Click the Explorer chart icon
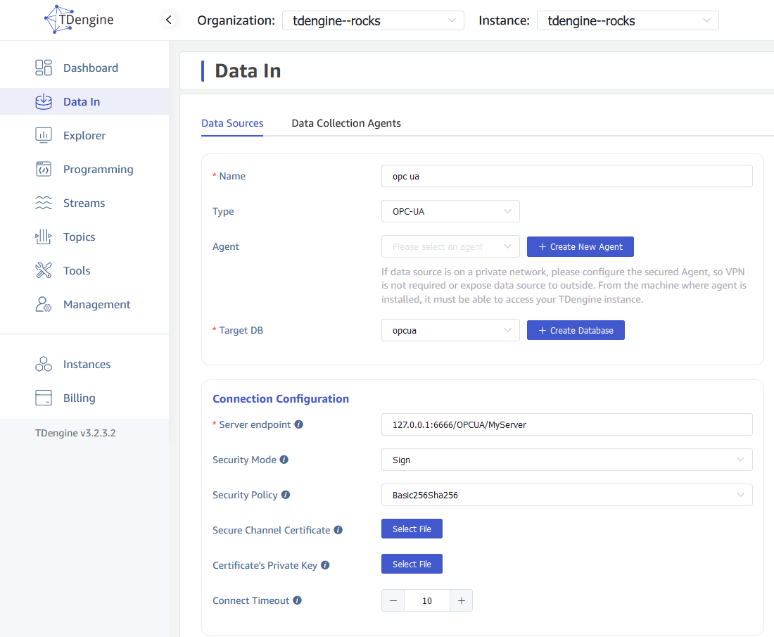 coord(44,135)
